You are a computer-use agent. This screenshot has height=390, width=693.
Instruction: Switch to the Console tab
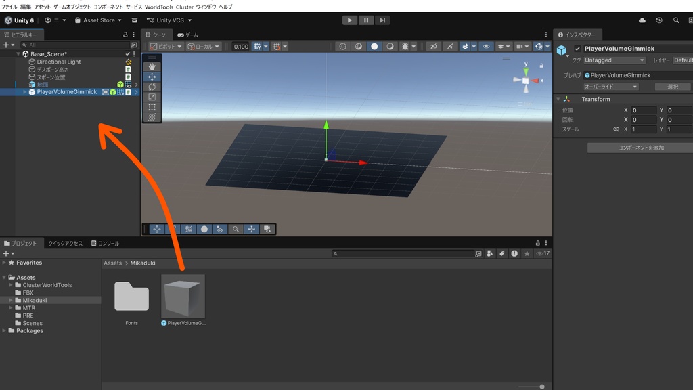[x=105, y=244]
